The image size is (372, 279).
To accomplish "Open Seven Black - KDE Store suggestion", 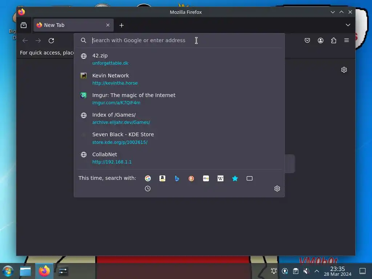I will [179, 138].
